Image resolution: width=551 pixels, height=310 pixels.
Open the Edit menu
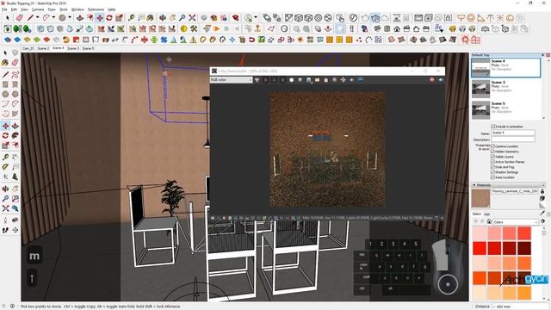click(14, 9)
